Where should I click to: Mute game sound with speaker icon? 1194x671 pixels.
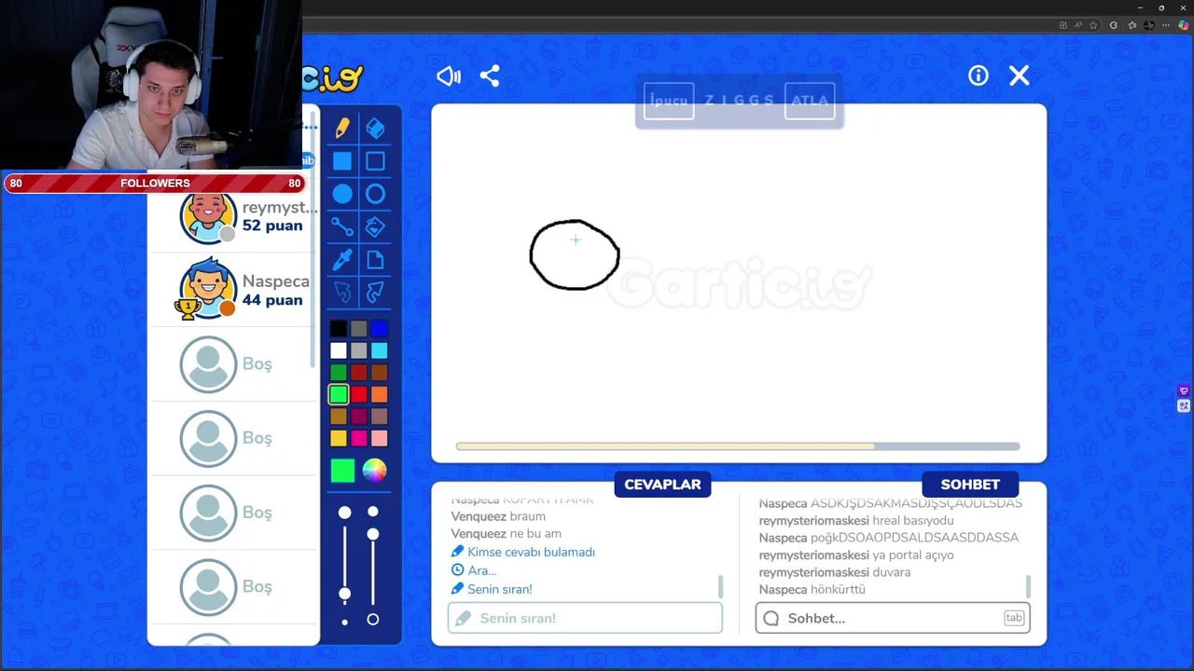(x=449, y=76)
